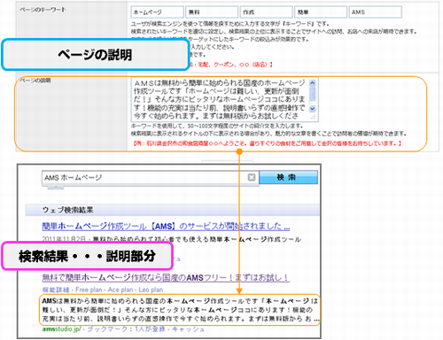Image resolution: width=443 pixels, height=340 pixels.
Task: Click the red example text beginning 【例：石川県金沢市
Action: click(x=268, y=143)
